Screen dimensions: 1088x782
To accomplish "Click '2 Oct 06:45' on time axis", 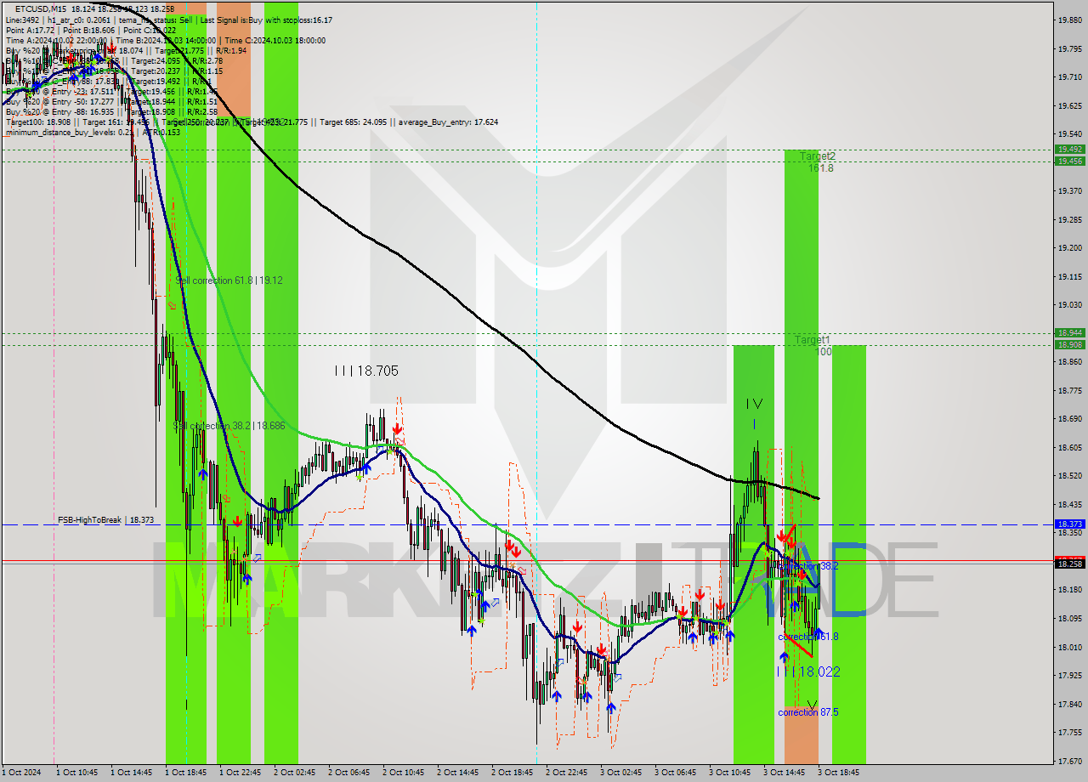I will coord(348,773).
